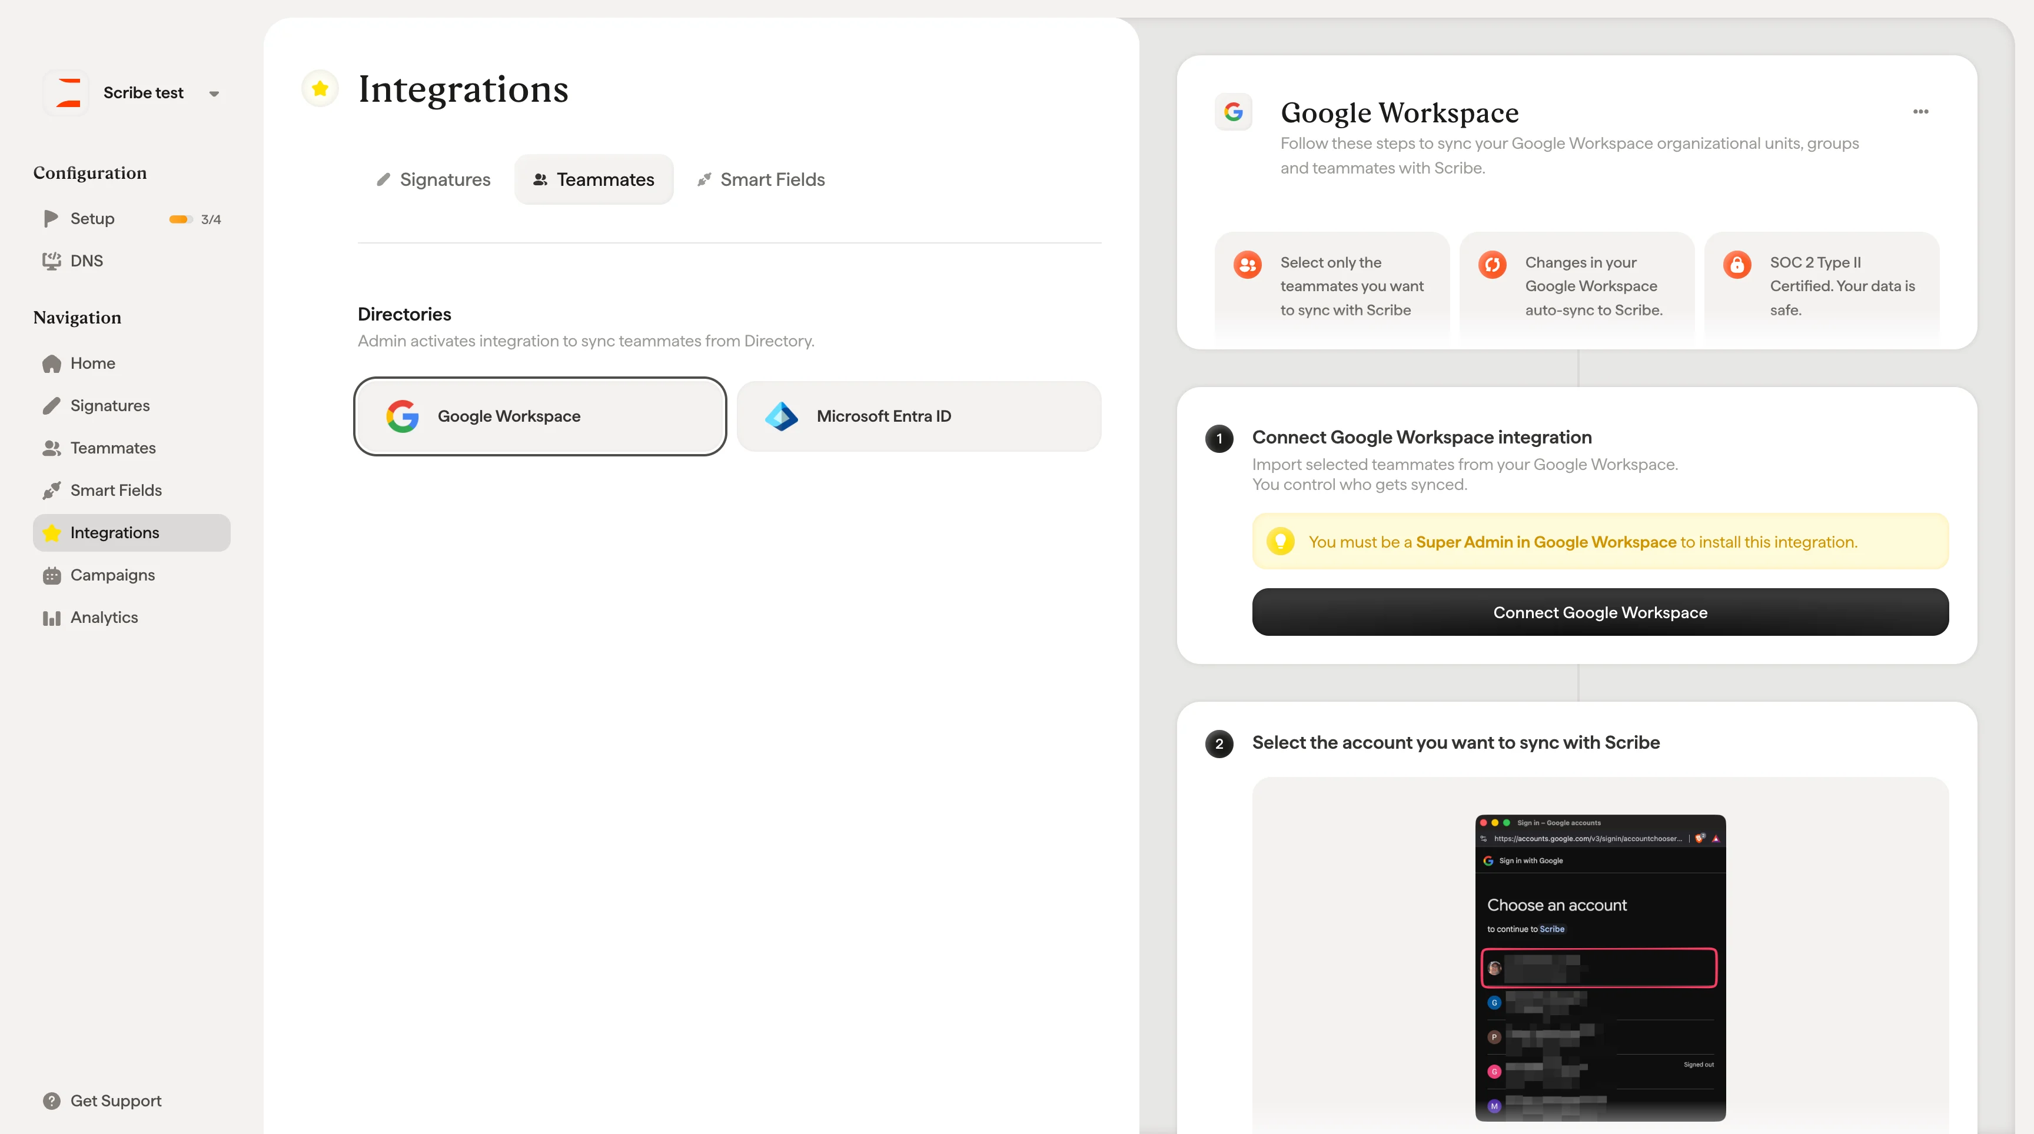Click 'Select the account you want to sync' heading
Screen dimensions: 2034x1134
(x=1455, y=743)
